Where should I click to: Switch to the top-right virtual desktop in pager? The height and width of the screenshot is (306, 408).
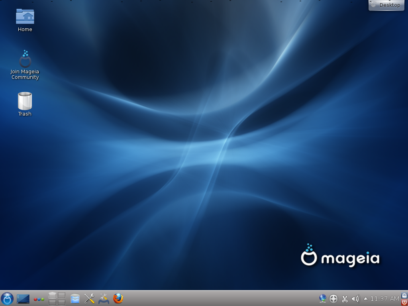tap(61, 295)
